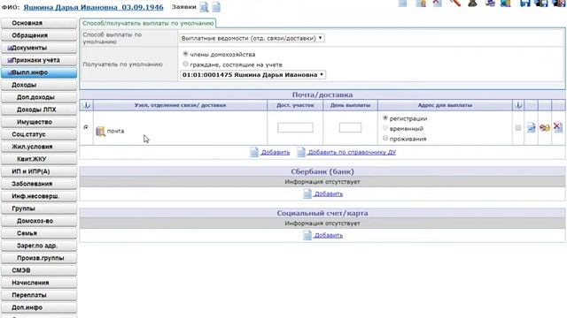
Task: Choose проживания address option
Action: point(385,138)
